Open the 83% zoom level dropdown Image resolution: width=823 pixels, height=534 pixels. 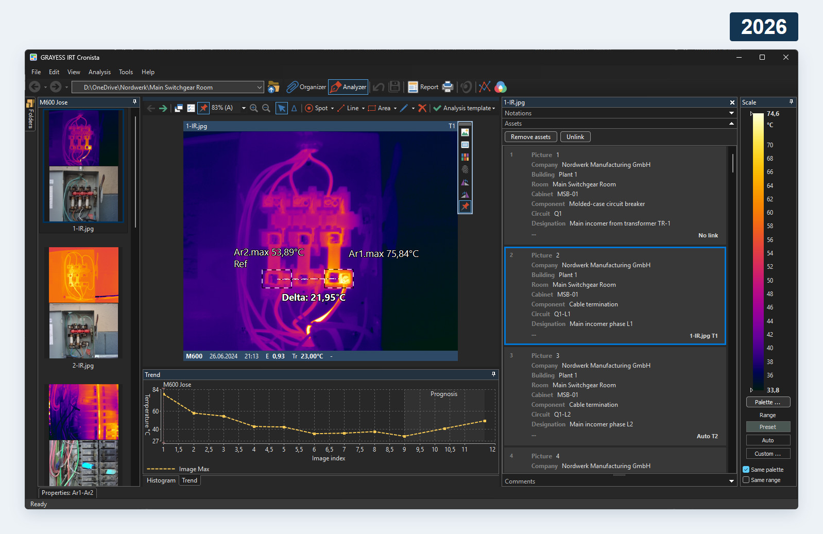point(244,108)
